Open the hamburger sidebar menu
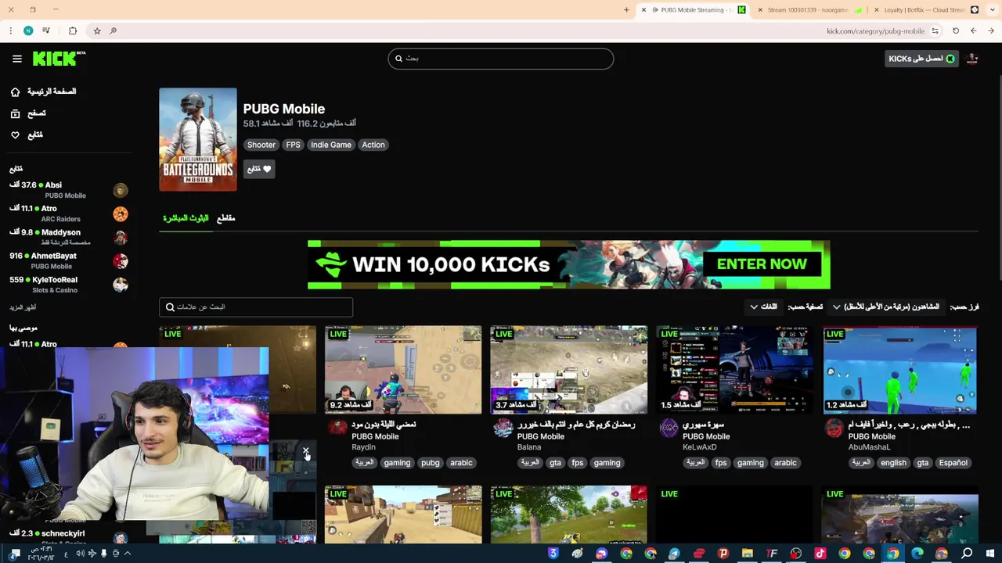The height and width of the screenshot is (563, 1002). [17, 59]
